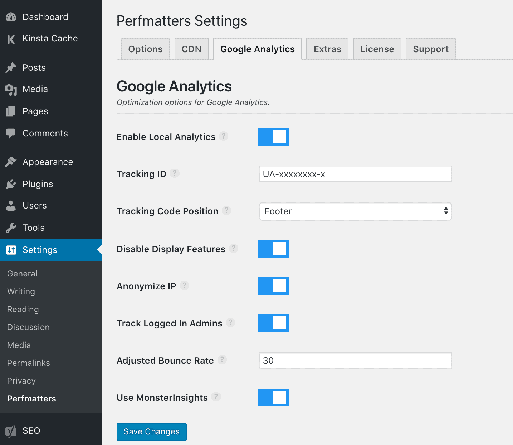Click the Kinsta Cache icon
Image resolution: width=513 pixels, height=445 pixels.
tap(11, 39)
